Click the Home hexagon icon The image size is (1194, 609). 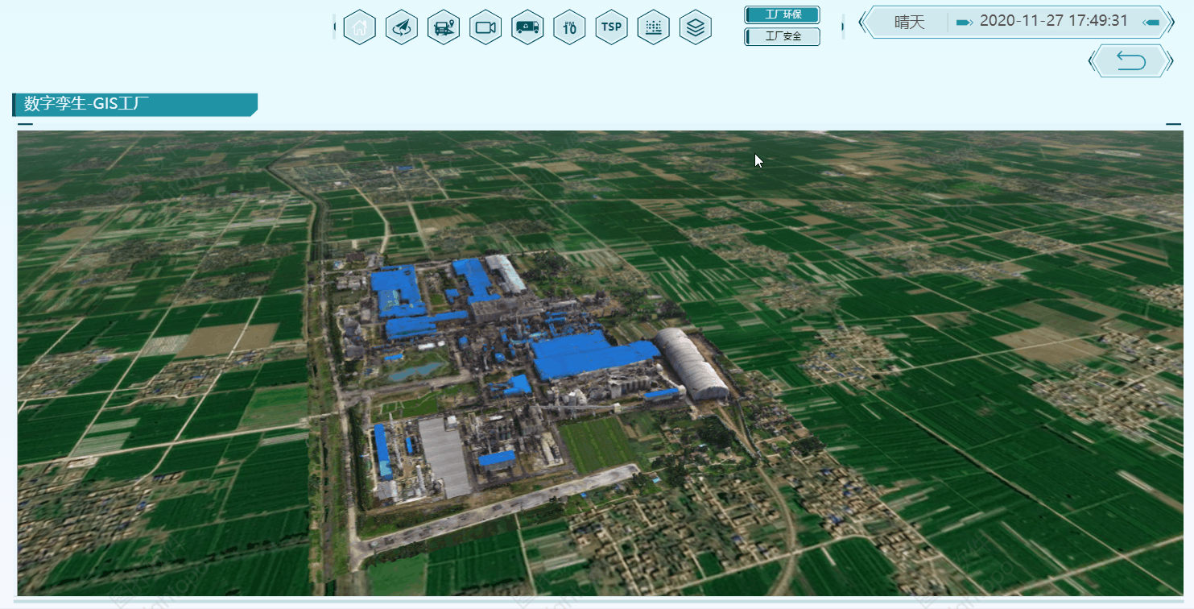[360, 27]
